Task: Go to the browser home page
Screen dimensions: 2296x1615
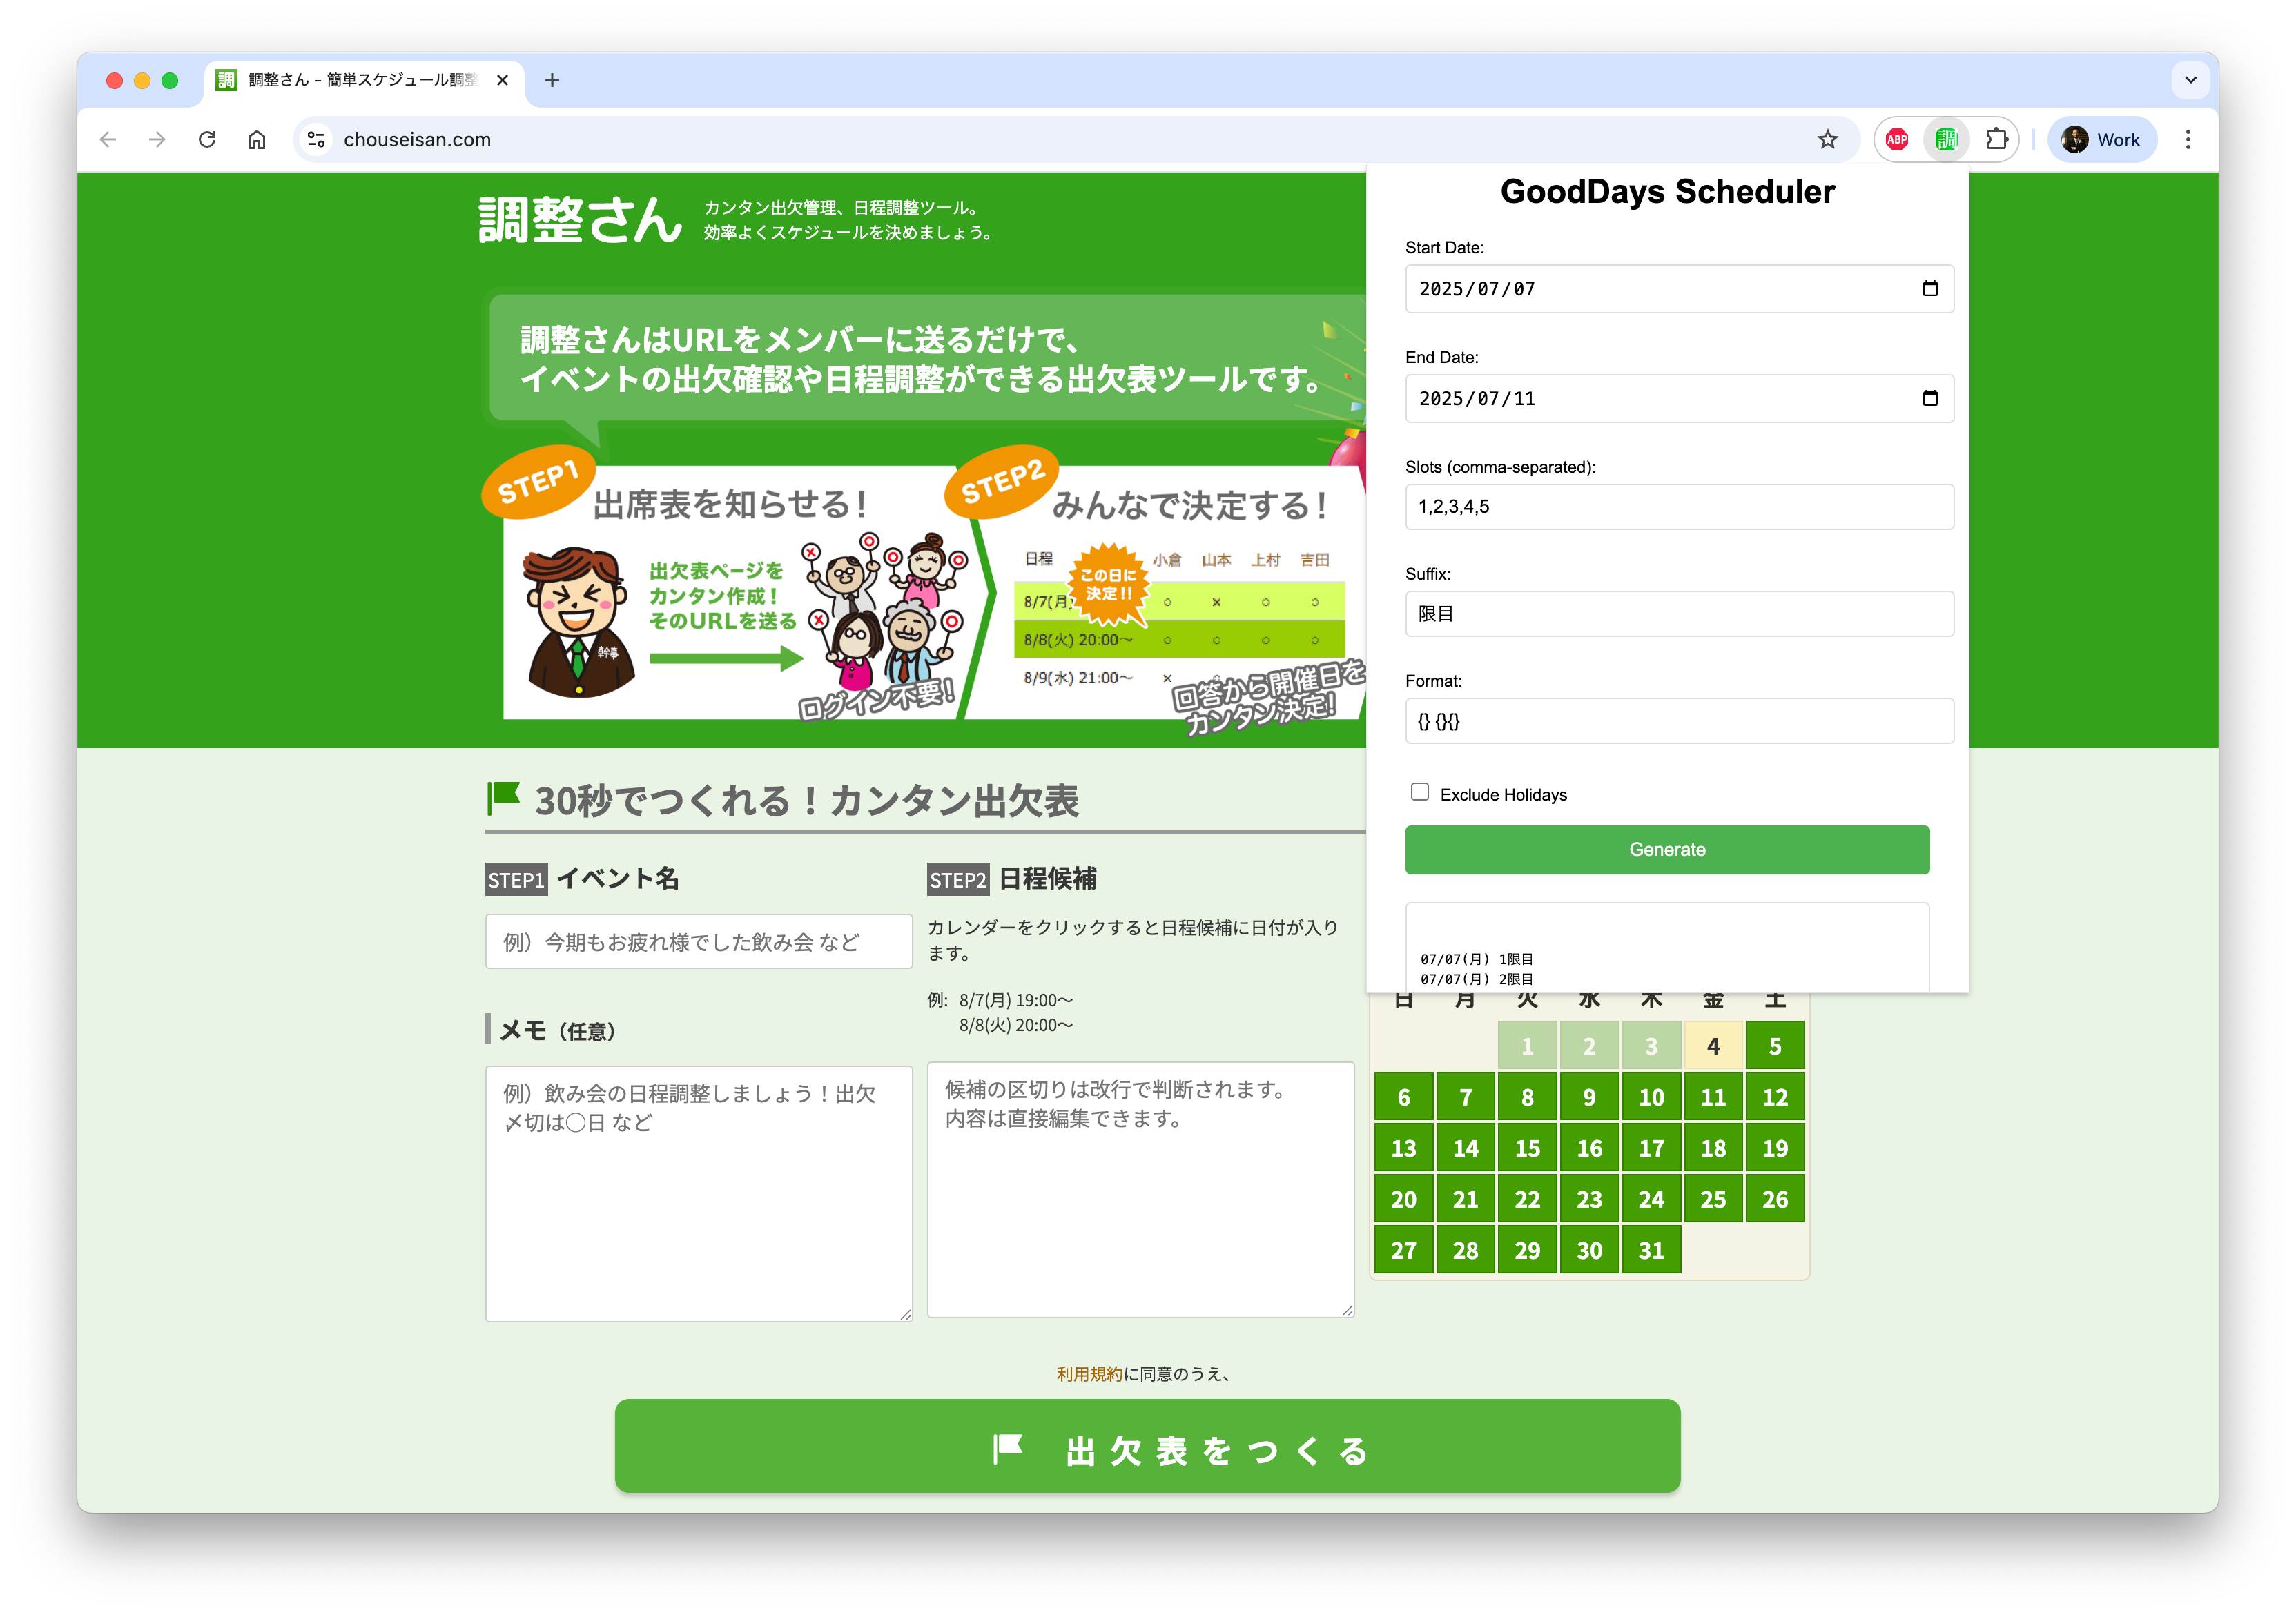Action: (257, 140)
